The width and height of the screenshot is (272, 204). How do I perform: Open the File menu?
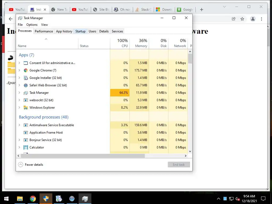(20, 25)
